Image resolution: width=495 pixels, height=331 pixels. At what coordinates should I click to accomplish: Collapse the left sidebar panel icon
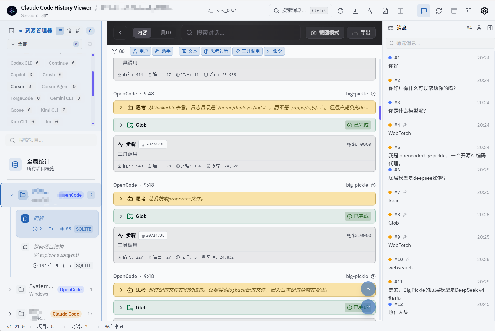(12, 31)
